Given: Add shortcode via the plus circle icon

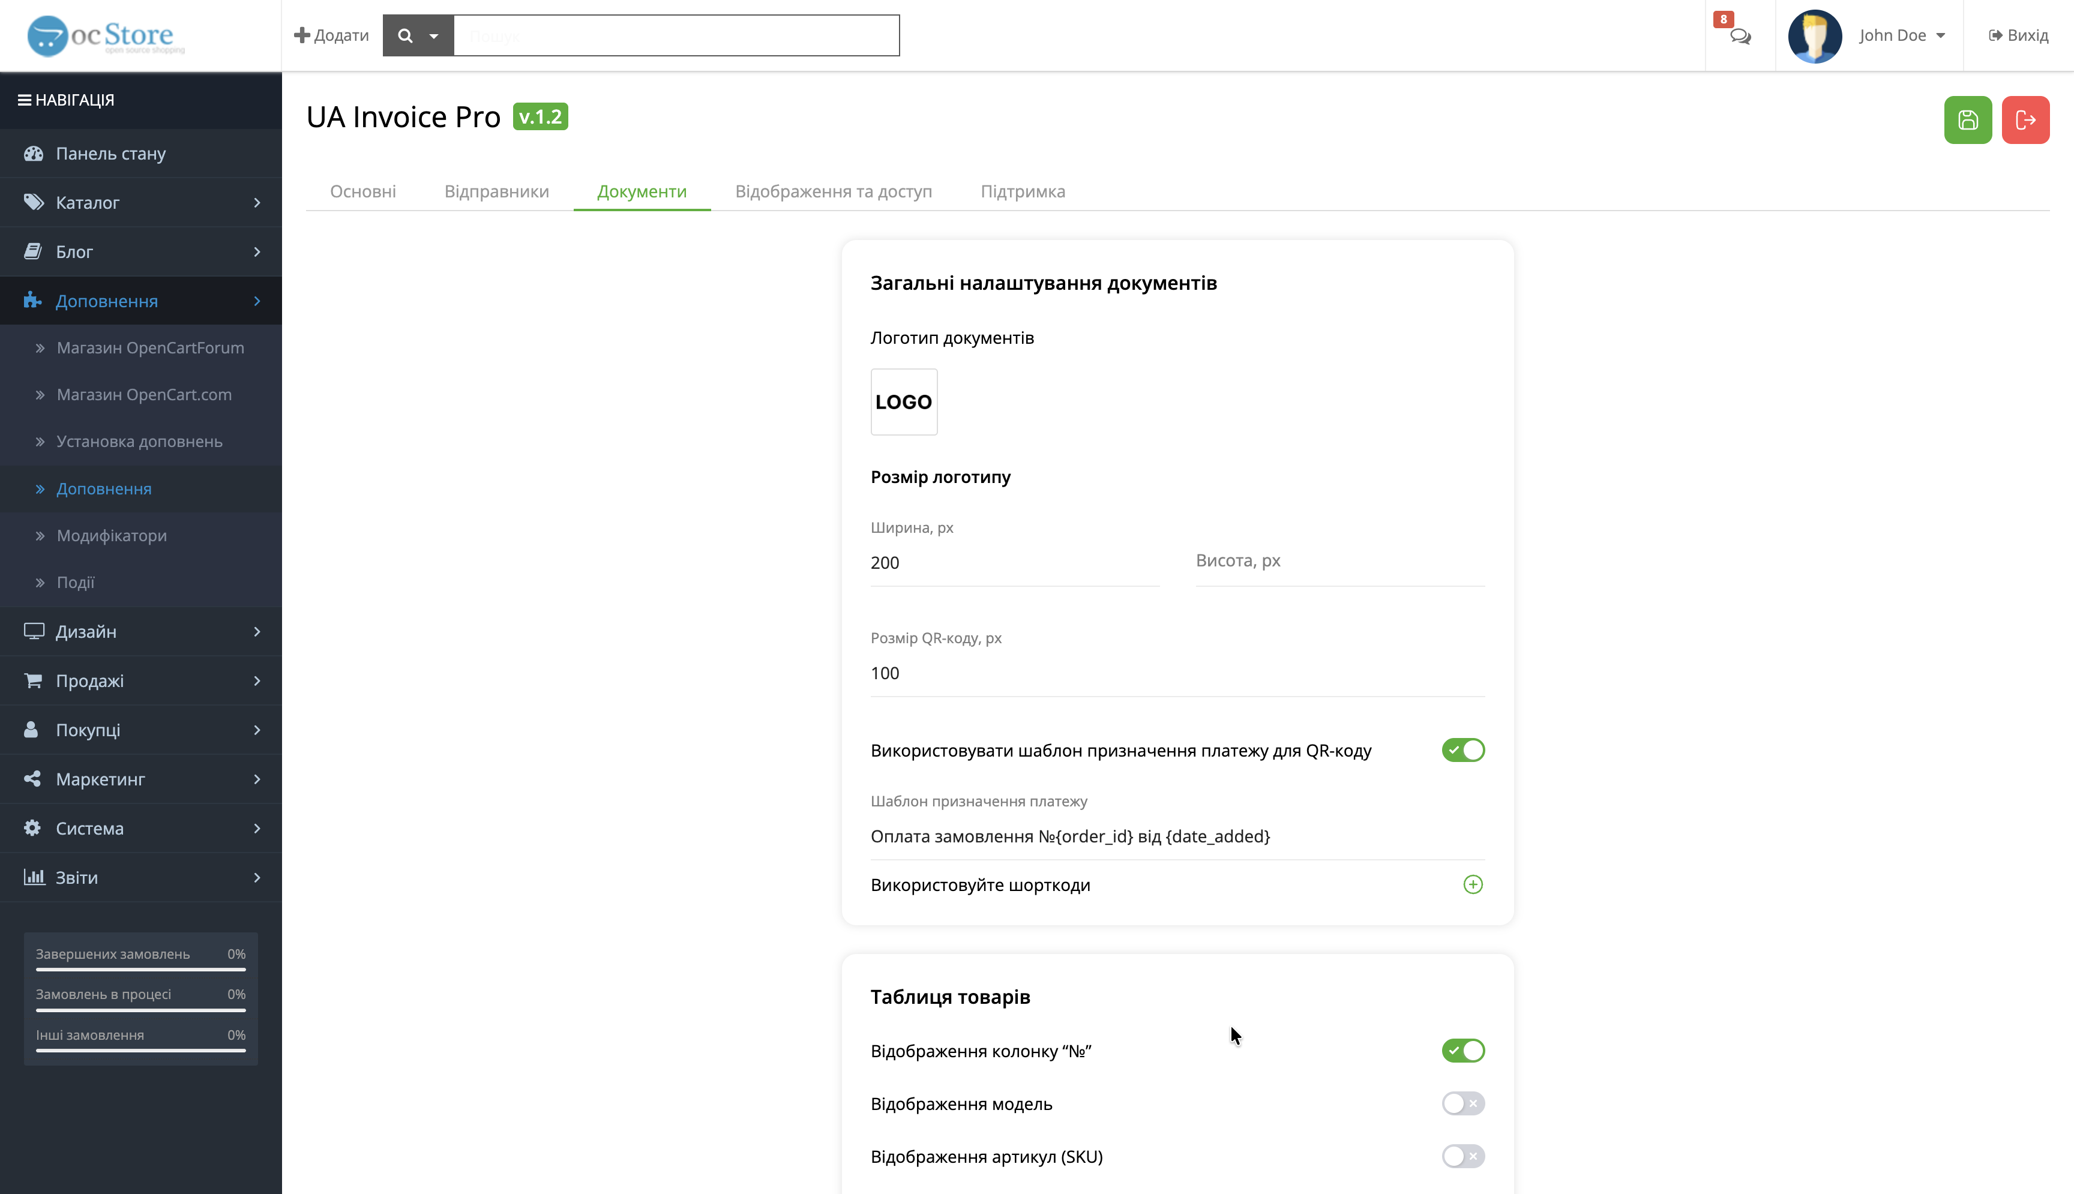Looking at the screenshot, I should (1473, 885).
